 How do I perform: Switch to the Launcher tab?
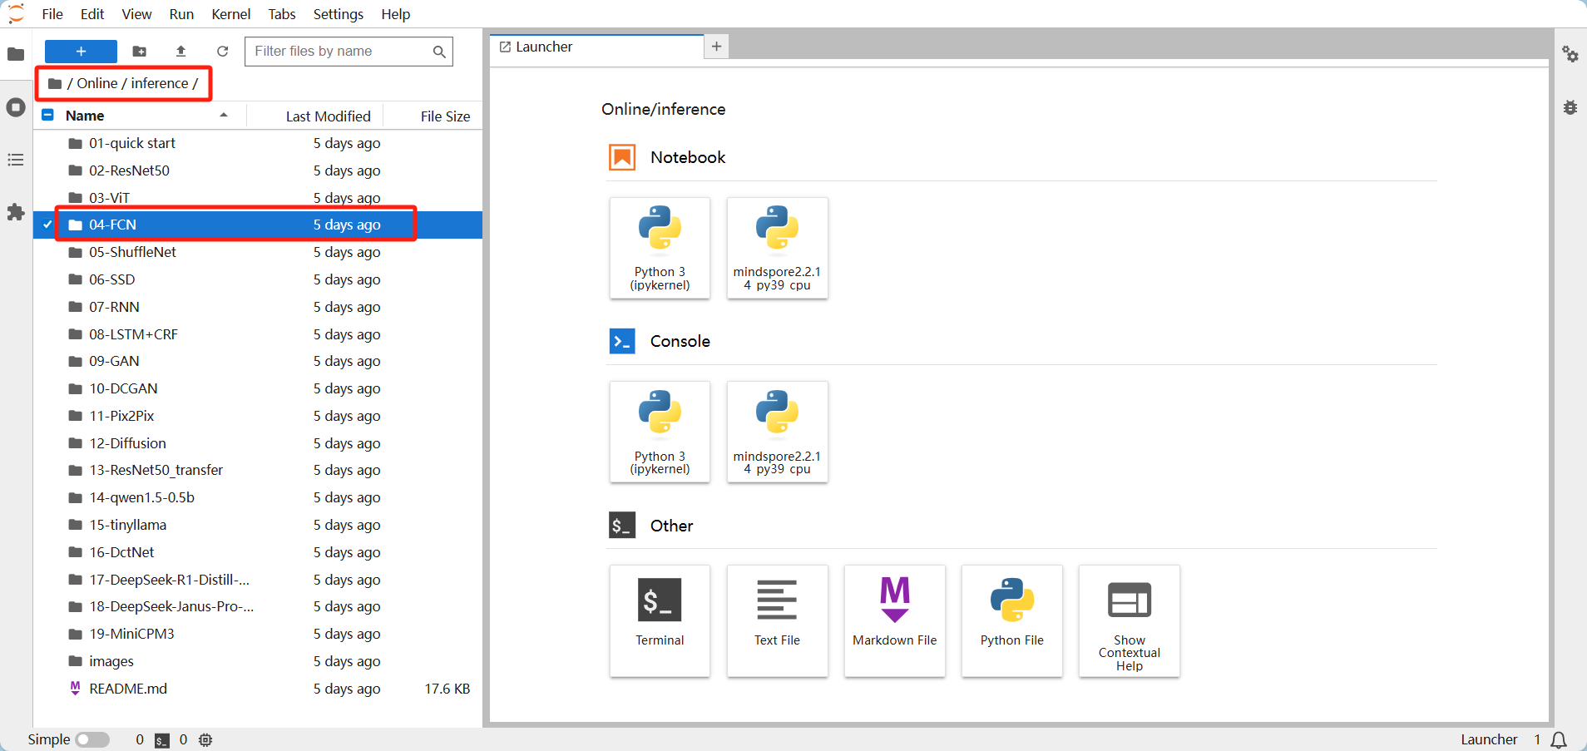pos(544,47)
